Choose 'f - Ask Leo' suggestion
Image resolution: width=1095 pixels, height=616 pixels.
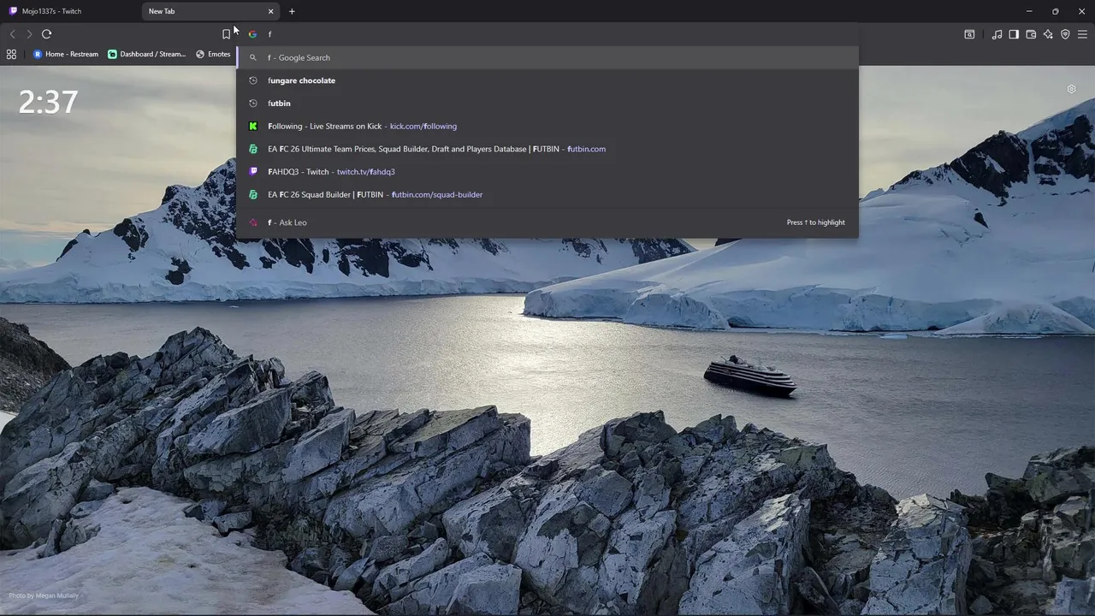pyautogui.click(x=547, y=222)
